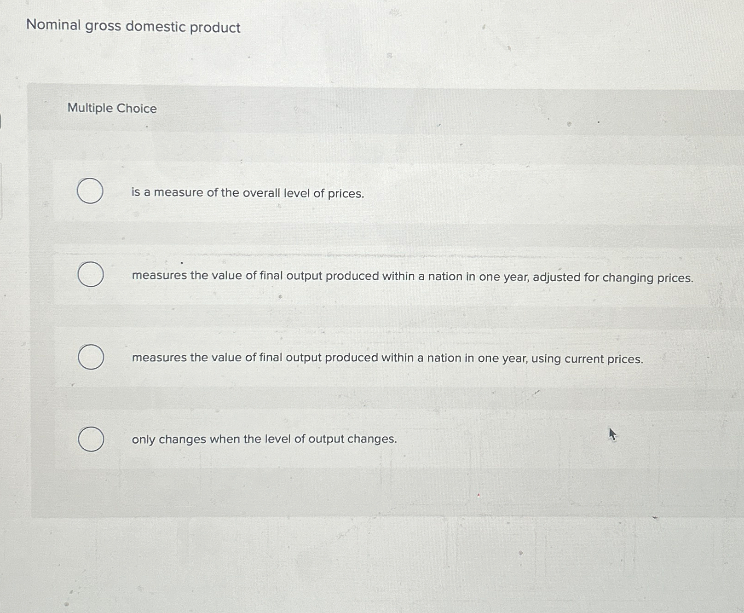Click the third answer option row

(x=322, y=358)
